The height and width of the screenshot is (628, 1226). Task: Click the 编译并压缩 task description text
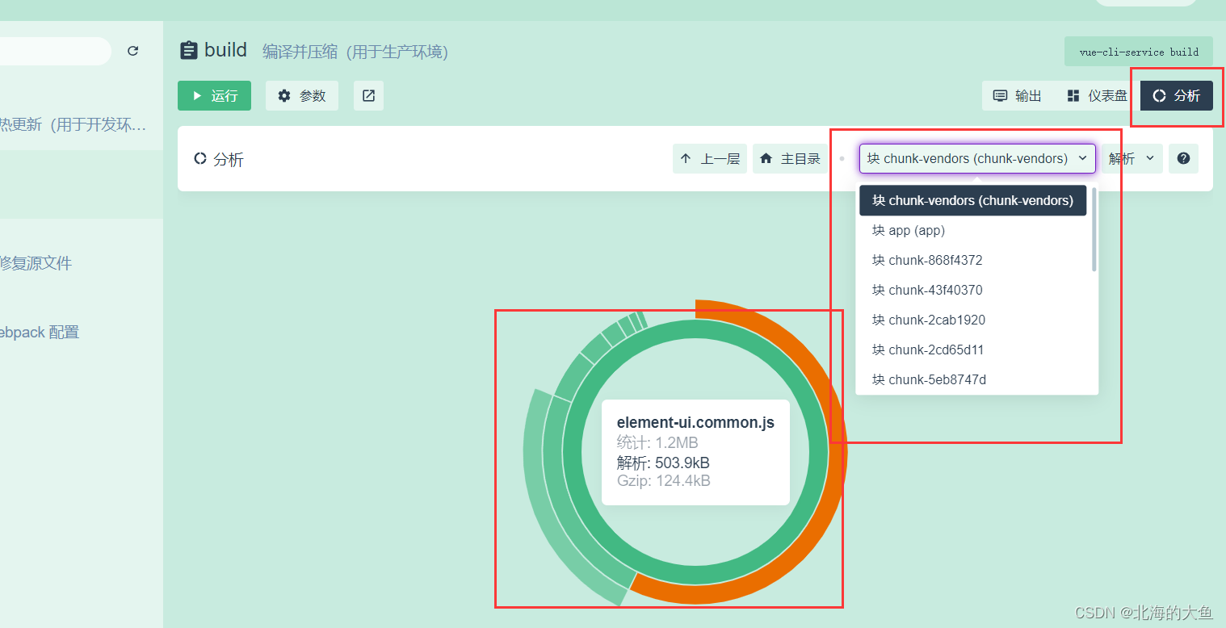coord(355,52)
